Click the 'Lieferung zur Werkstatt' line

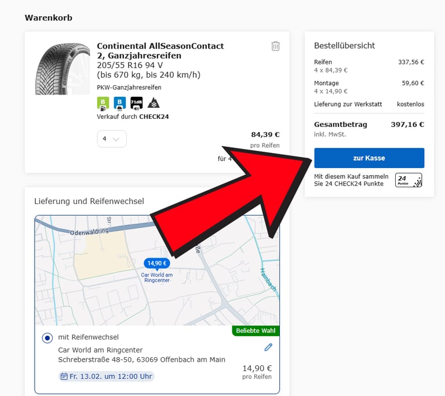369,104
